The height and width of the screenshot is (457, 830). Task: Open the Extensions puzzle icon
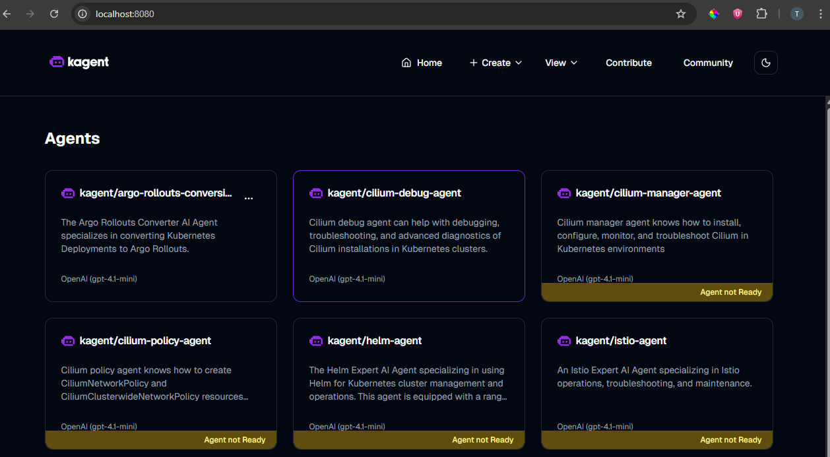point(761,14)
